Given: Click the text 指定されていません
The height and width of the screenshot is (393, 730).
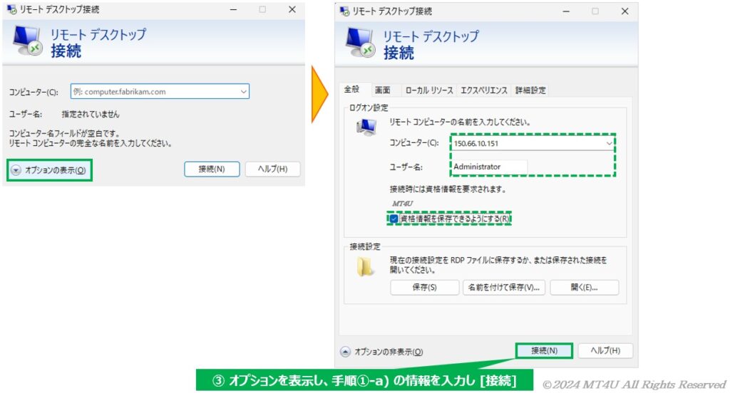Looking at the screenshot, I should [x=91, y=114].
